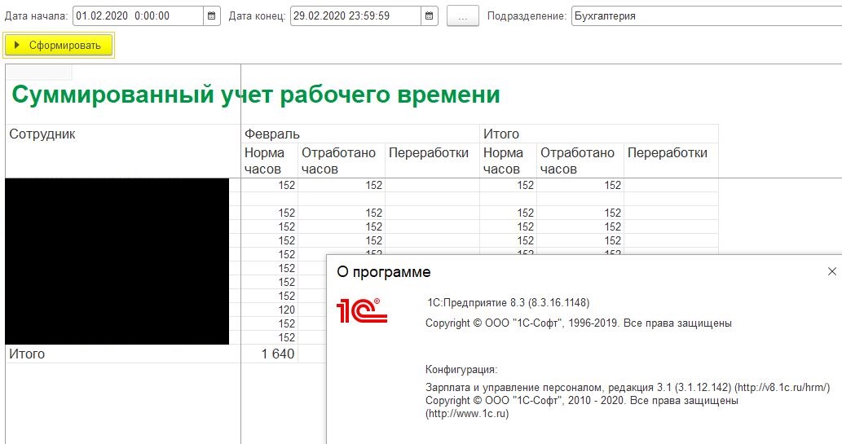Screen dimensions: 842x444
Task: Open calendar picker for Дата конец
Action: (429, 16)
